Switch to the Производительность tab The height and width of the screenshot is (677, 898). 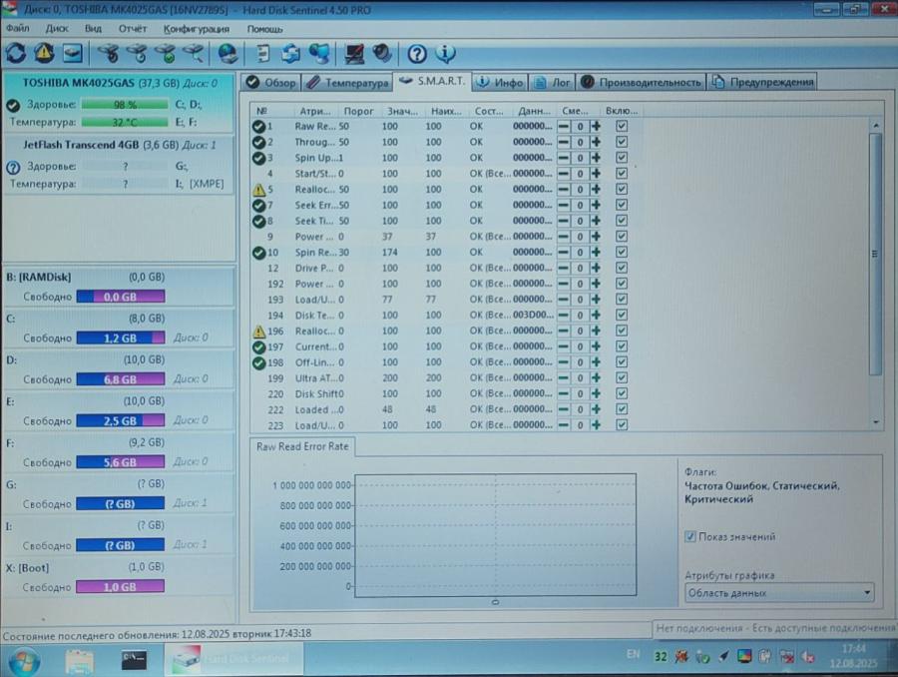coord(642,82)
